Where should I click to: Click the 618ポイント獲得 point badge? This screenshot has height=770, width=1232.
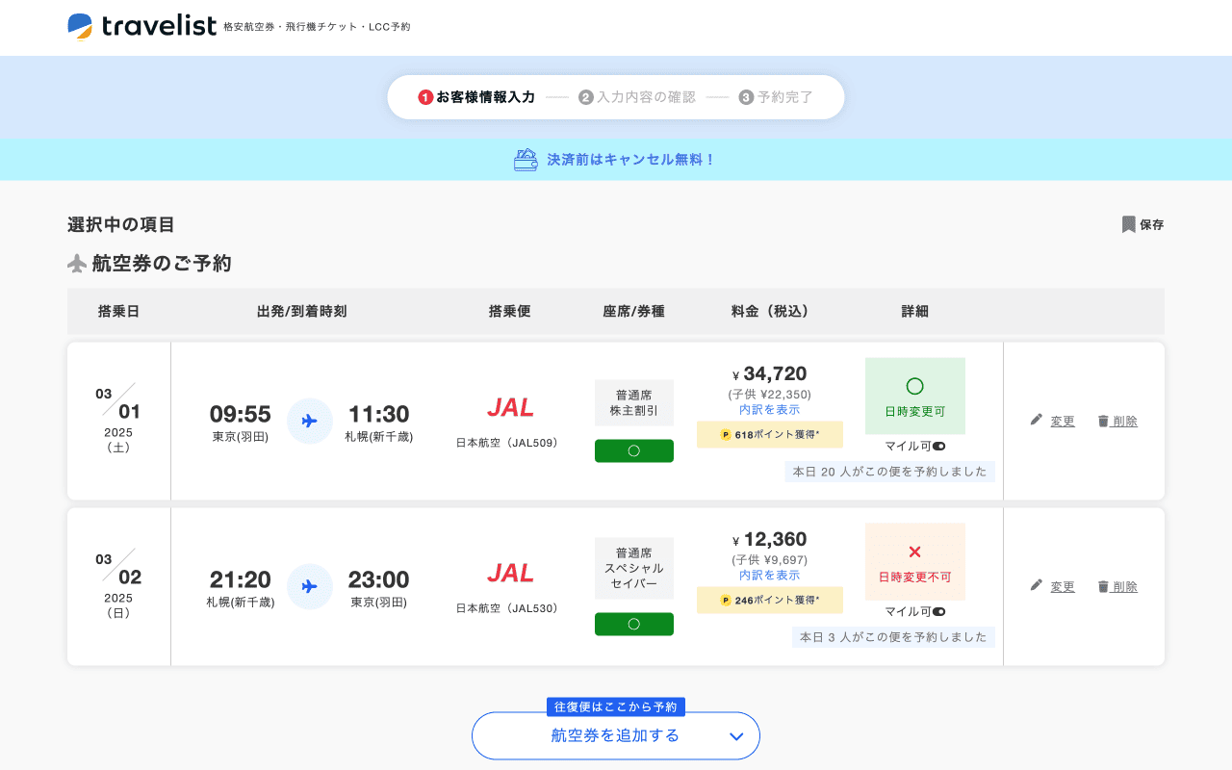point(770,434)
